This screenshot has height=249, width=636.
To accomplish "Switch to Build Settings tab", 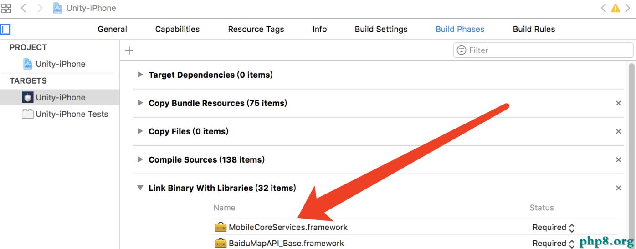I will pos(381,29).
